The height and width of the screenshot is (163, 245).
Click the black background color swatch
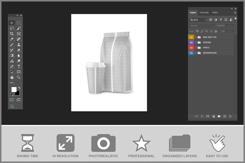click(18, 93)
